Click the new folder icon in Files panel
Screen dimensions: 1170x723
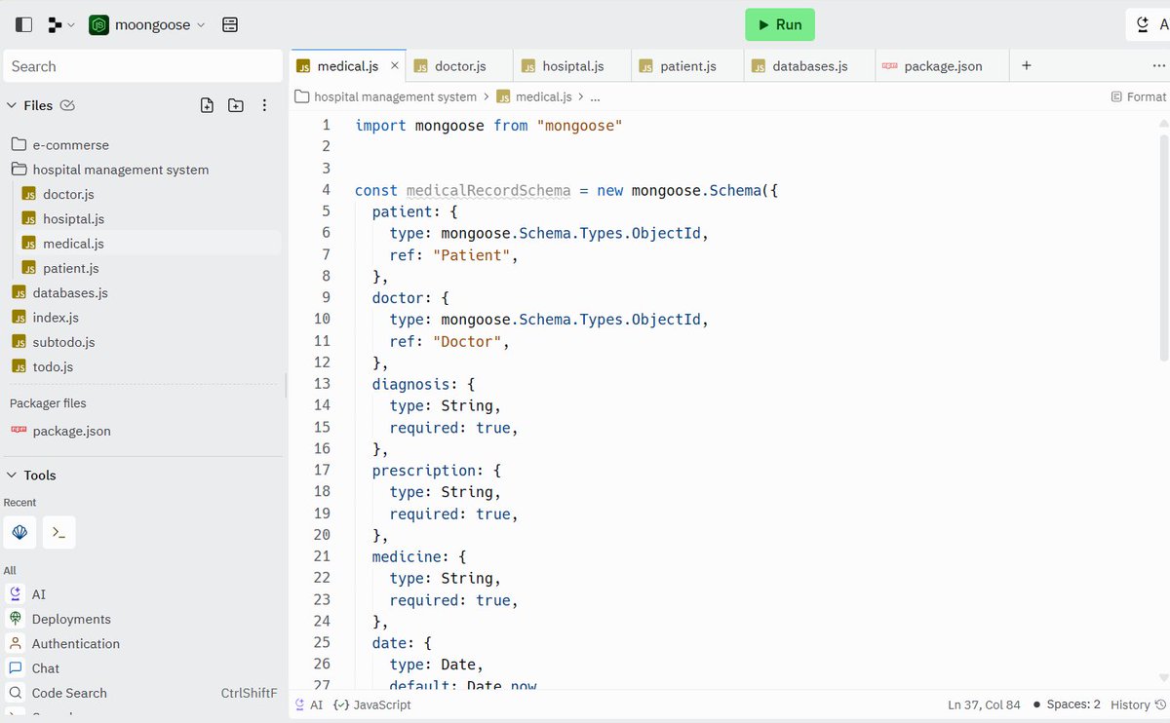pos(235,105)
